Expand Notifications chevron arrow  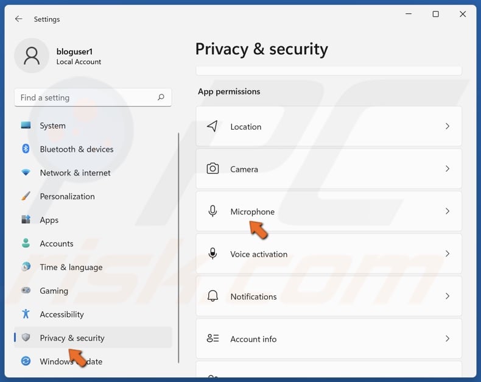click(448, 296)
